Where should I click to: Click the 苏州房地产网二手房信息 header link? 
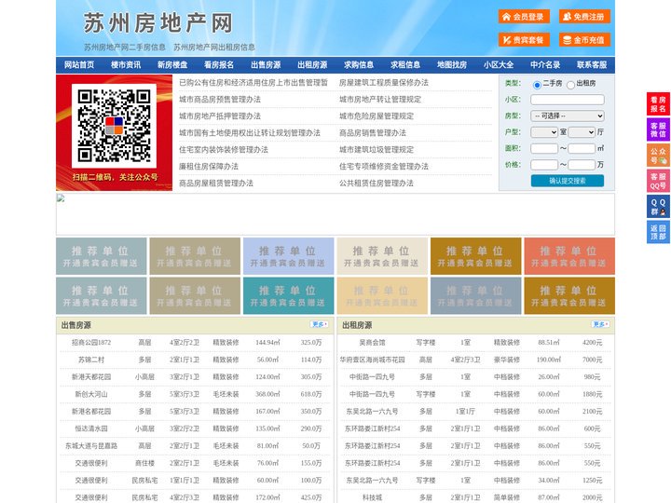tap(125, 48)
